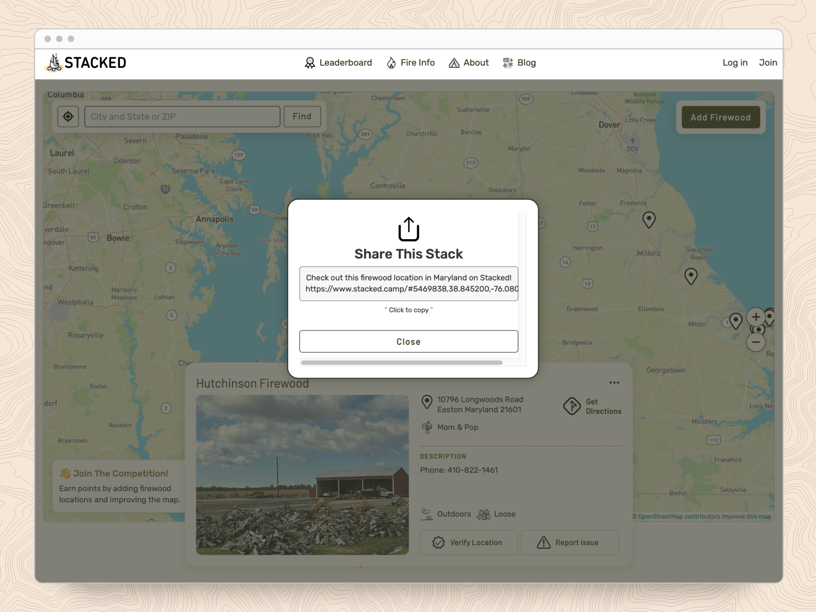Select the map pin north of Milford

[649, 219]
